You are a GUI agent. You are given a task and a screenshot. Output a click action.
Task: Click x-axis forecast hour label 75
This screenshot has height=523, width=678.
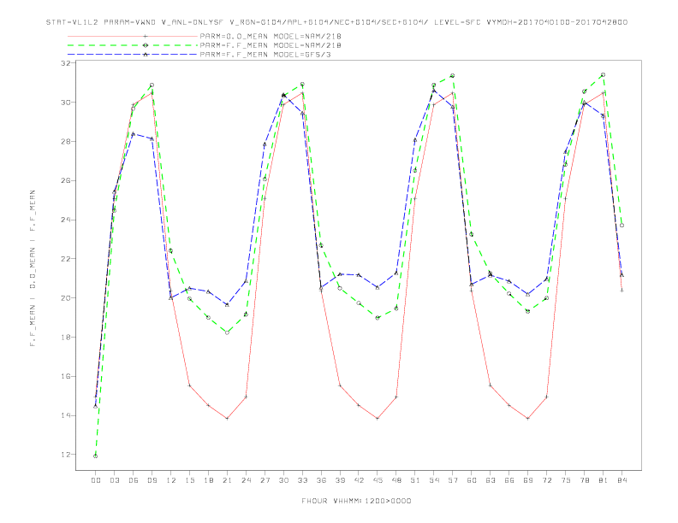[x=566, y=480]
